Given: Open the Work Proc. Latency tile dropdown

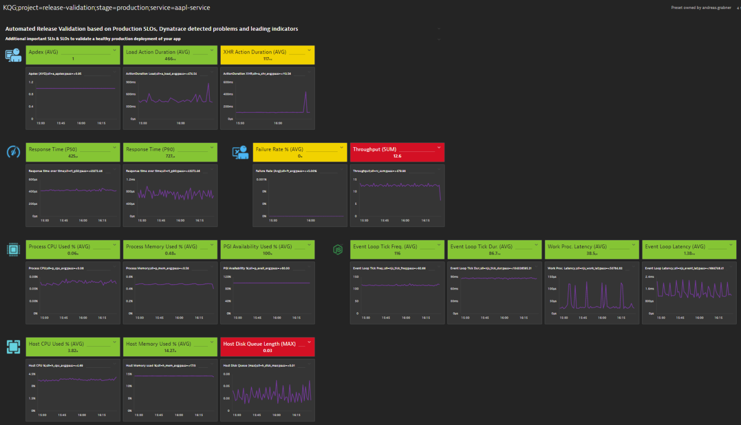Looking at the screenshot, I should [634, 244].
